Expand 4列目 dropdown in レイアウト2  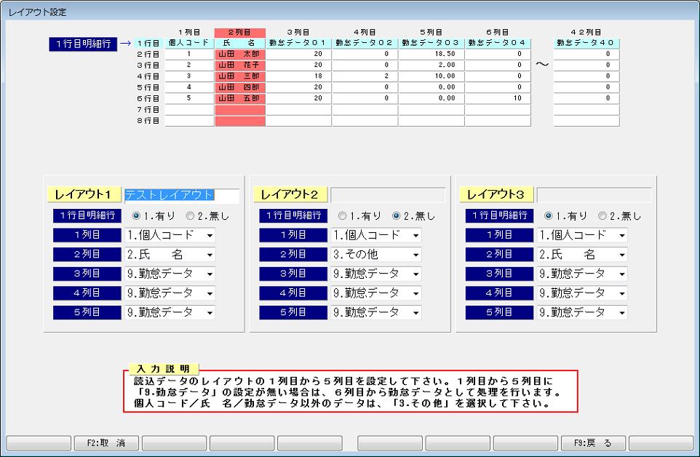click(376, 293)
